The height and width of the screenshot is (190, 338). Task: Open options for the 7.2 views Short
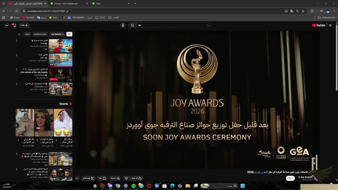coord(37,140)
